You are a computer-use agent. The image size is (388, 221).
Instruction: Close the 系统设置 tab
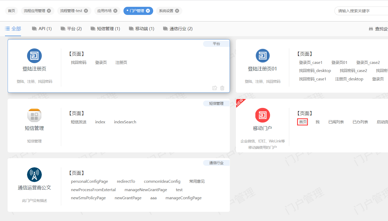click(177, 11)
